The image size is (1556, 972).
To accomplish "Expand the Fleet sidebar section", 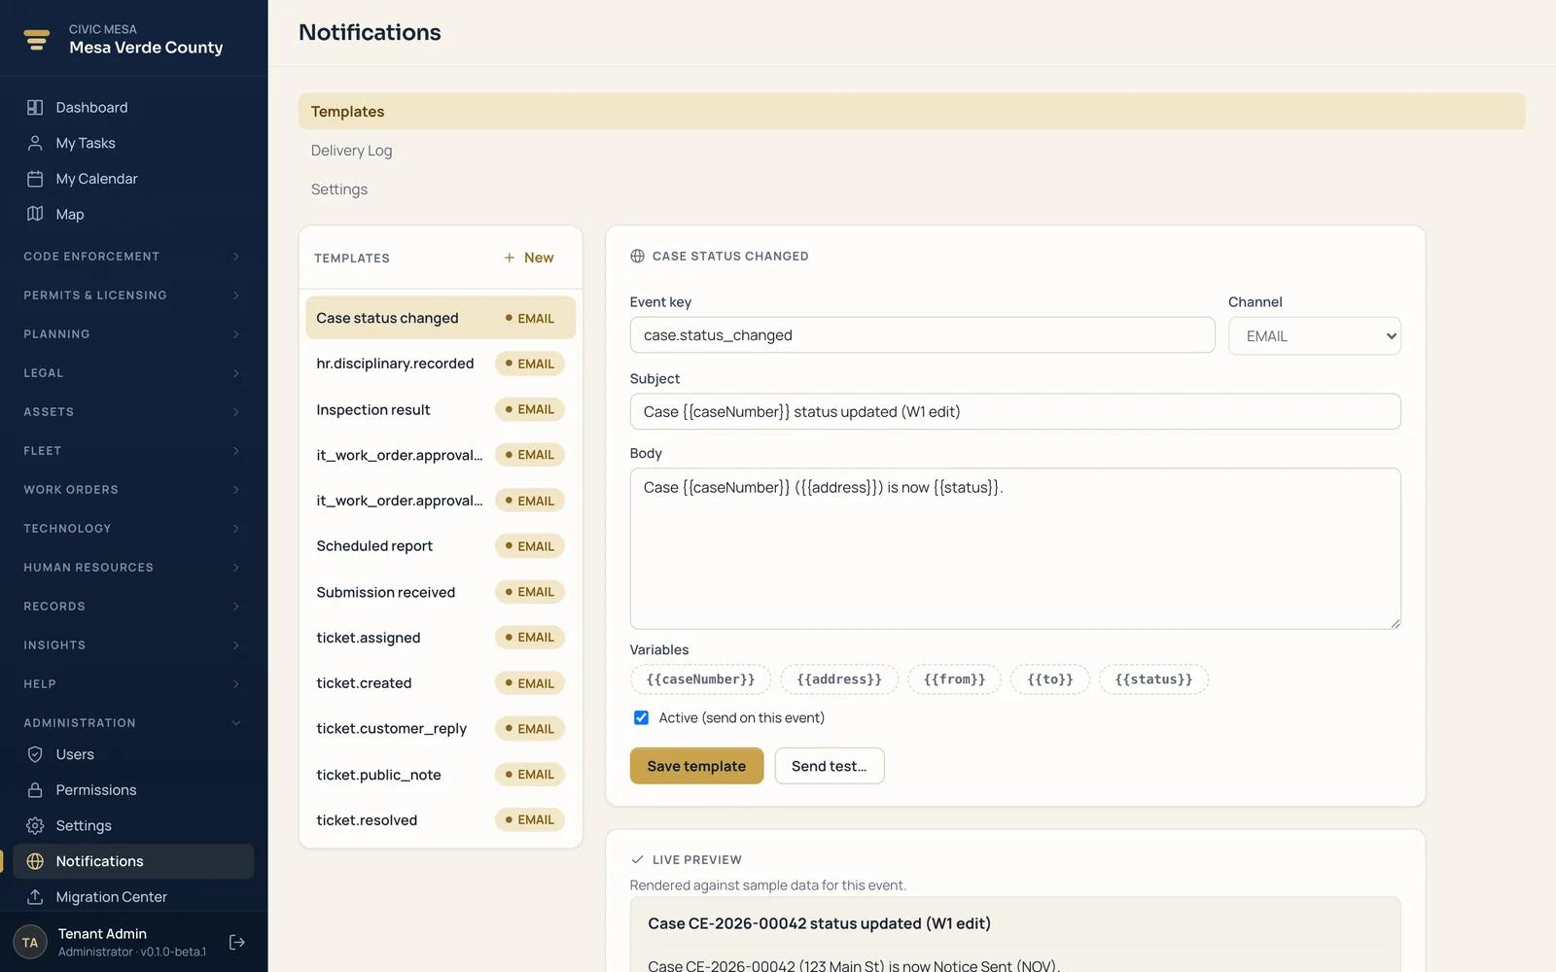I will pyautogui.click(x=131, y=451).
